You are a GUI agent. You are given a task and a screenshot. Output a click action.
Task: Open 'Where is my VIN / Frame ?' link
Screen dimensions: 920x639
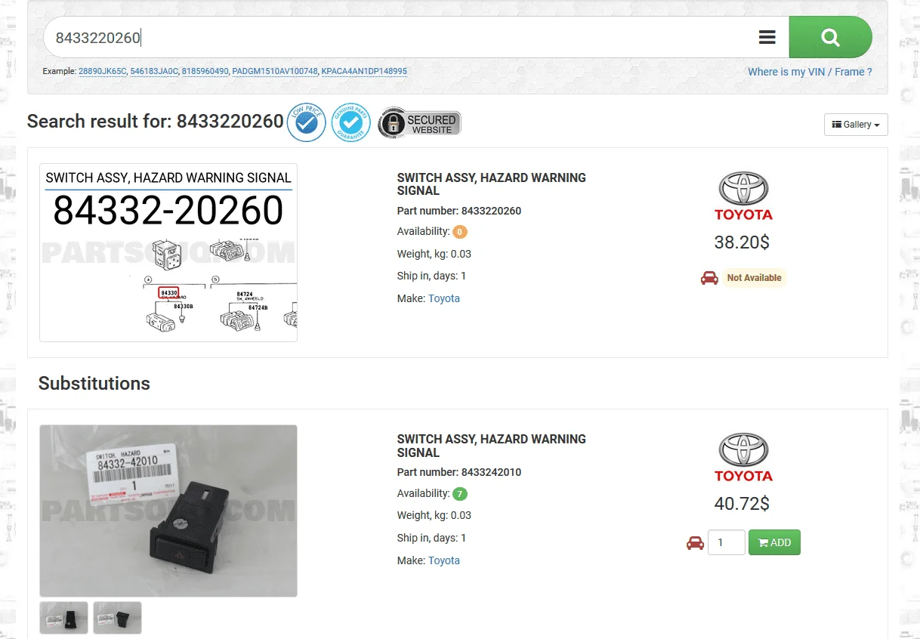pos(809,72)
